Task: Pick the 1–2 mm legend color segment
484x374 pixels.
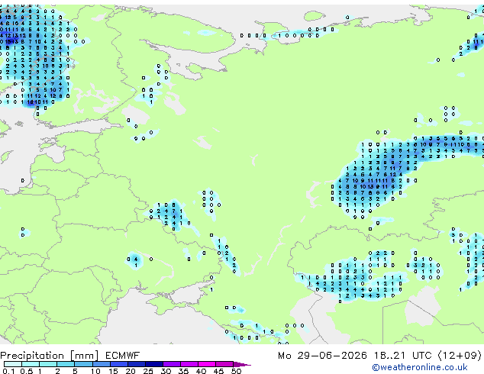Action: pyautogui.click(x=48, y=364)
